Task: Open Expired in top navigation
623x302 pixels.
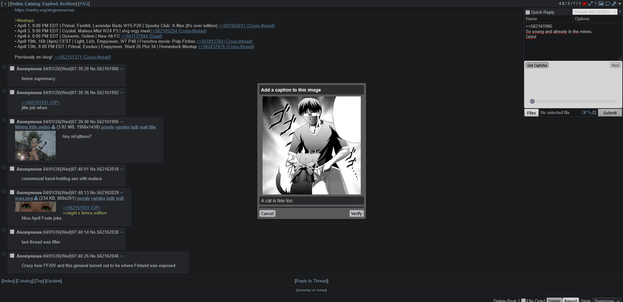Action: 50,4
